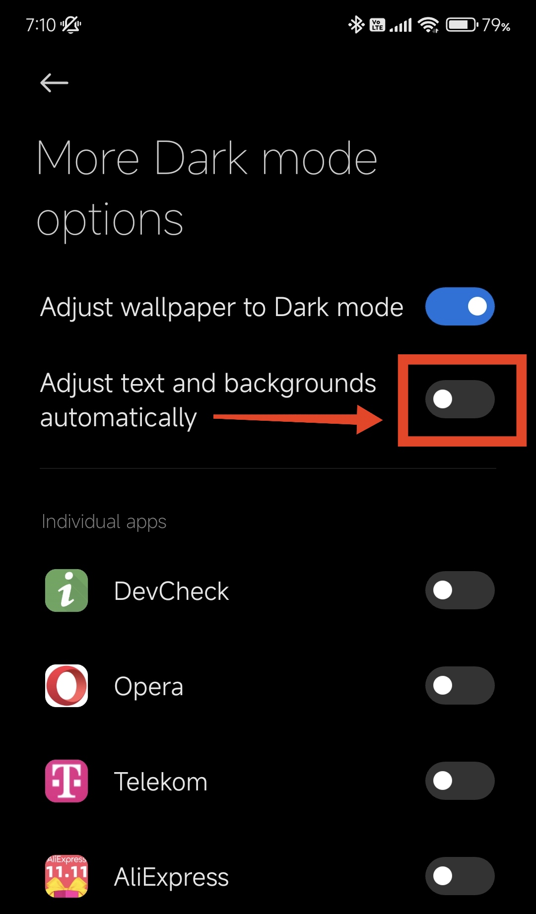This screenshot has width=536, height=914.
Task: Enable the Telekom dark mode switch
Action: 460,781
